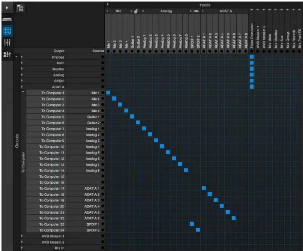Click the guitar icon in inputs header
The height and width of the screenshot is (251, 303).
point(136,11)
